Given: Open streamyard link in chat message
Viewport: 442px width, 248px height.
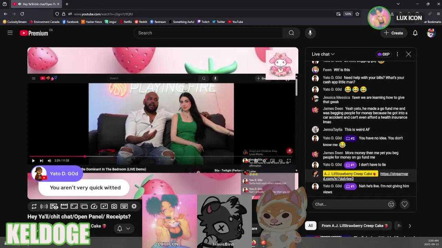Looking at the screenshot, I should (x=366, y=176).
